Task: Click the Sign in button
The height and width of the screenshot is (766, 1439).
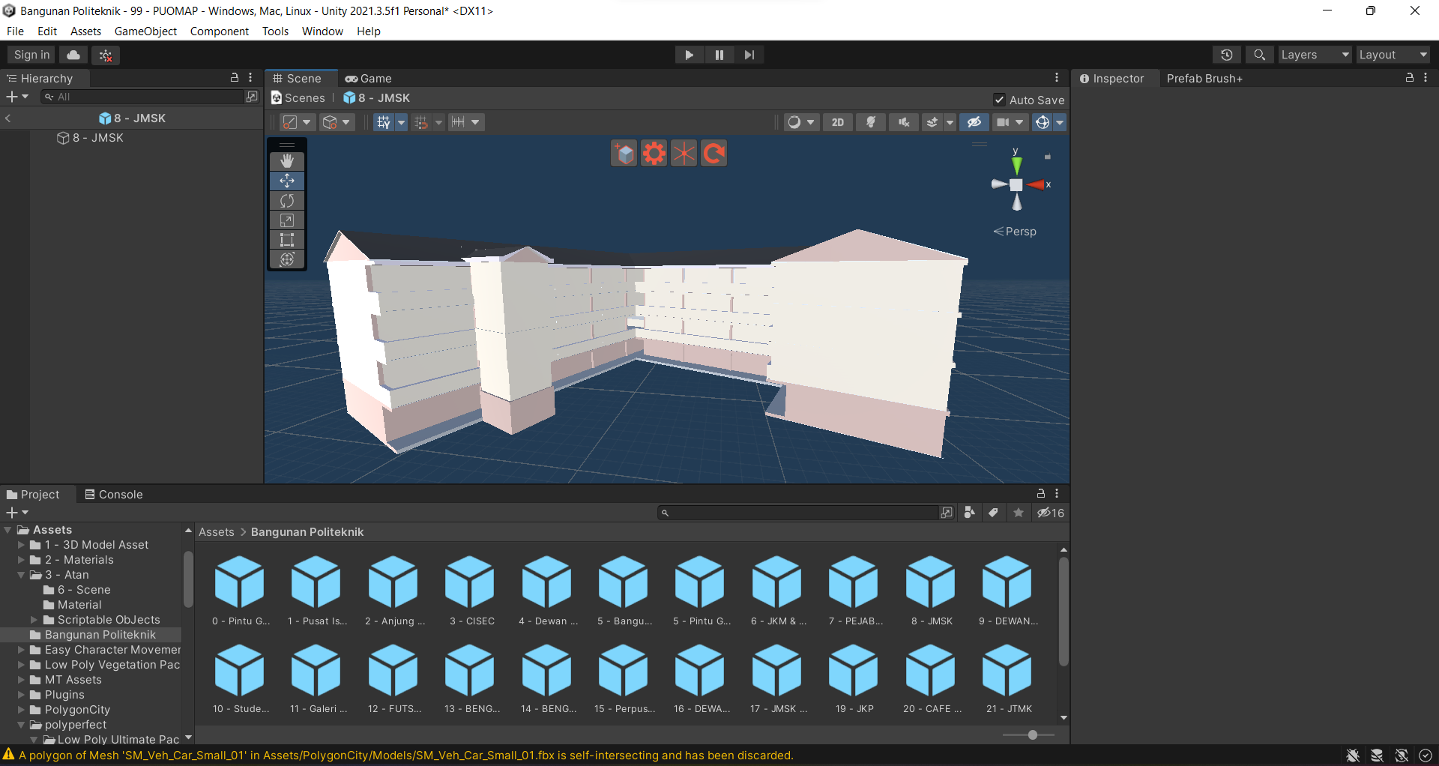Action: pos(31,55)
